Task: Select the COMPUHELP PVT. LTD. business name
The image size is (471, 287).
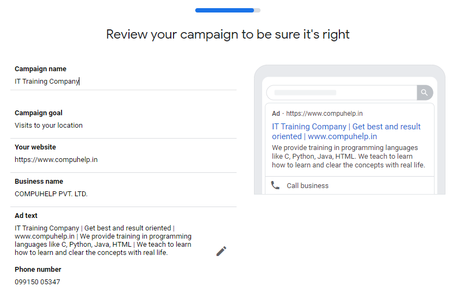Action: (x=51, y=194)
